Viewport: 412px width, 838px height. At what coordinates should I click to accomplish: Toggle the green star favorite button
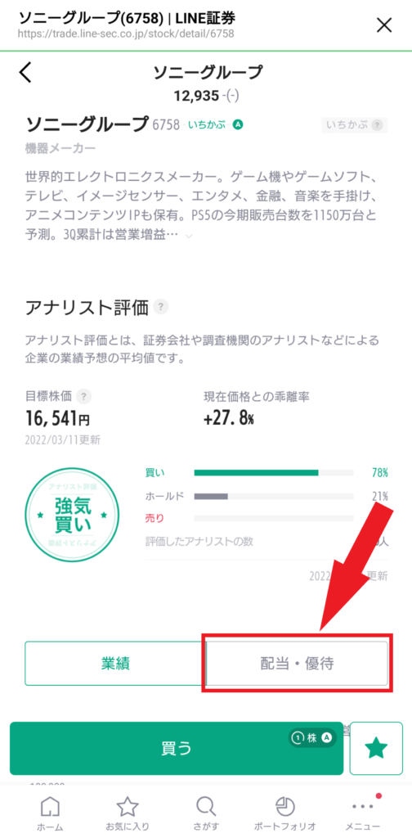tap(376, 748)
